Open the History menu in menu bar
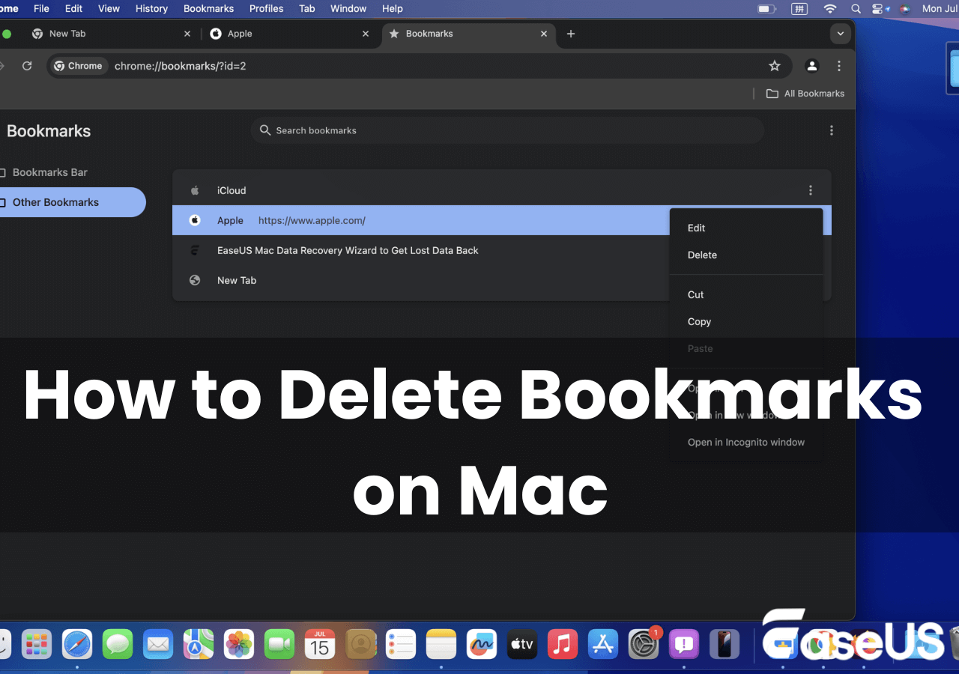Viewport: 959px width, 674px height. click(151, 9)
